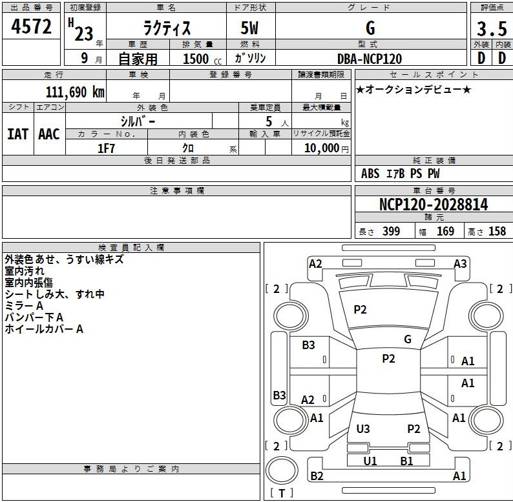This screenshot has width=513, height=502.
Task: Click the セールスポイント header
Action: [x=434, y=74]
